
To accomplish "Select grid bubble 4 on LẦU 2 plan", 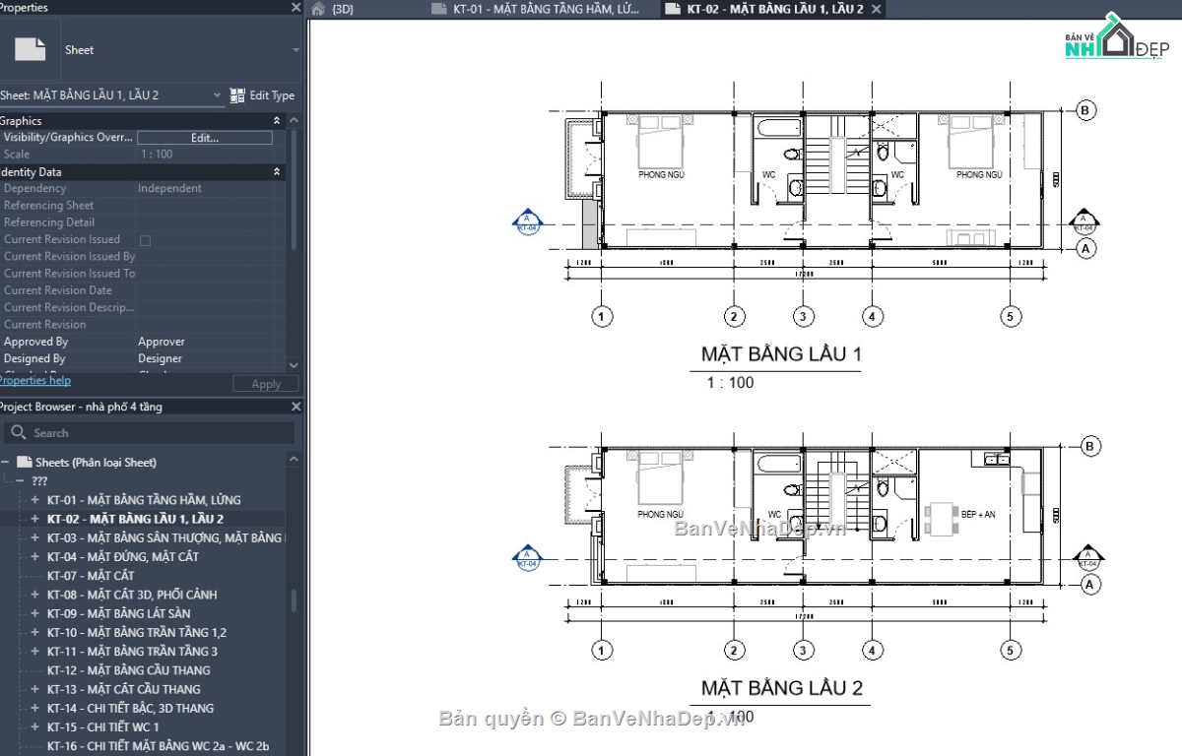I will [872, 650].
